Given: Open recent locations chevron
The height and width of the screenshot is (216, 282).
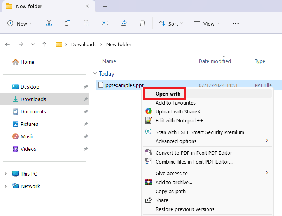Looking at the screenshot, I should [33, 44].
